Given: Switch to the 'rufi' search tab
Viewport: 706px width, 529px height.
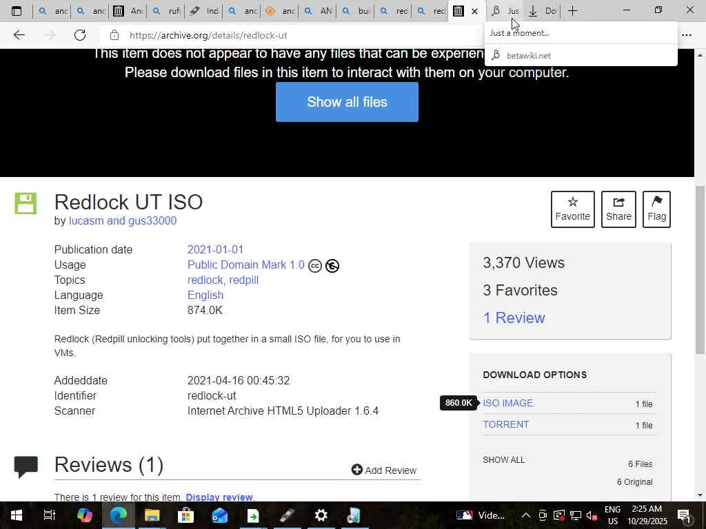Looking at the screenshot, I should point(165,11).
